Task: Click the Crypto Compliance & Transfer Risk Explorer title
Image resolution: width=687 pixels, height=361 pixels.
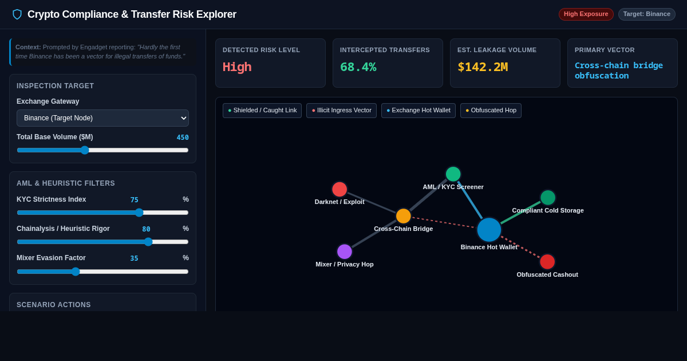Action: pyautogui.click(x=132, y=14)
